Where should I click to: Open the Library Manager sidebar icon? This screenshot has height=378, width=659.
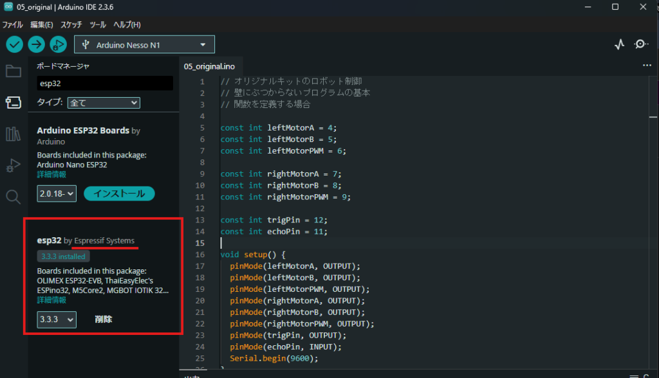click(14, 134)
